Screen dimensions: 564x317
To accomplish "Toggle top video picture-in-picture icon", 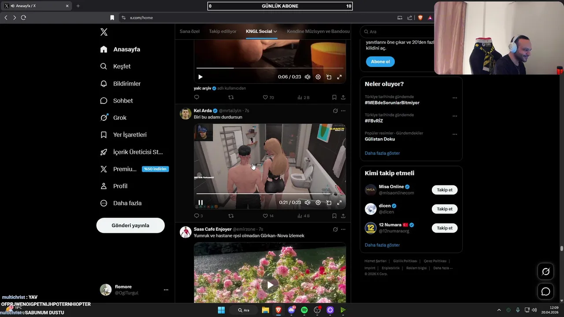I will click(x=329, y=77).
